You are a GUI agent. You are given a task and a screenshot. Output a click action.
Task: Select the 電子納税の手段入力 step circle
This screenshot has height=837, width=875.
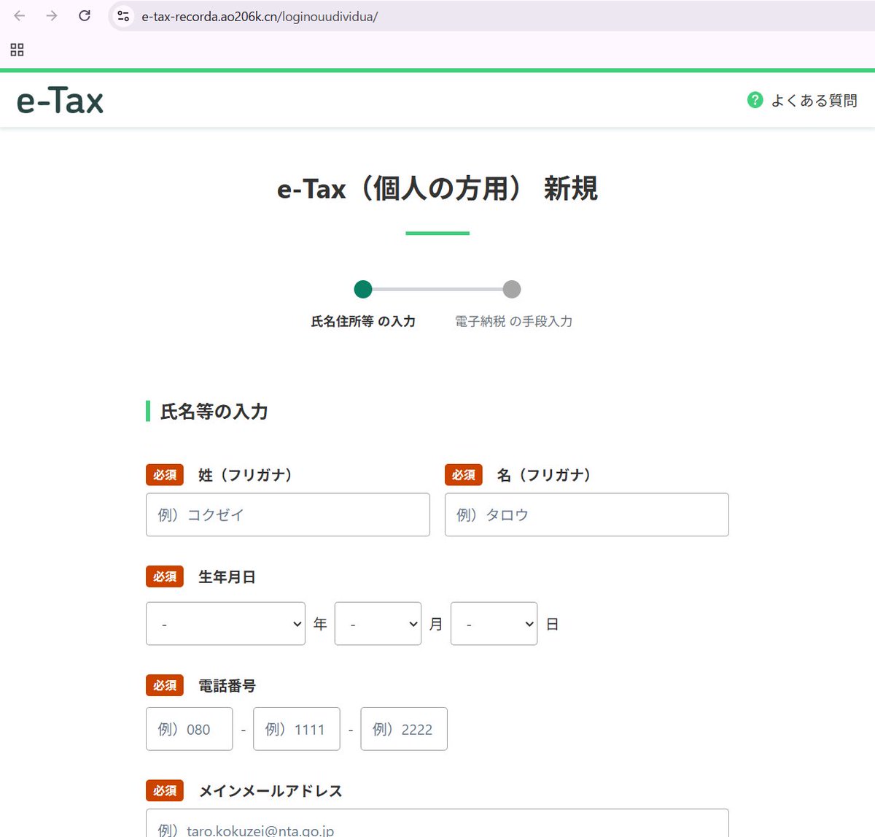coord(512,290)
